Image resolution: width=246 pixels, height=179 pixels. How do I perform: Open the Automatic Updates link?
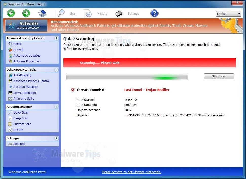pos(27,56)
